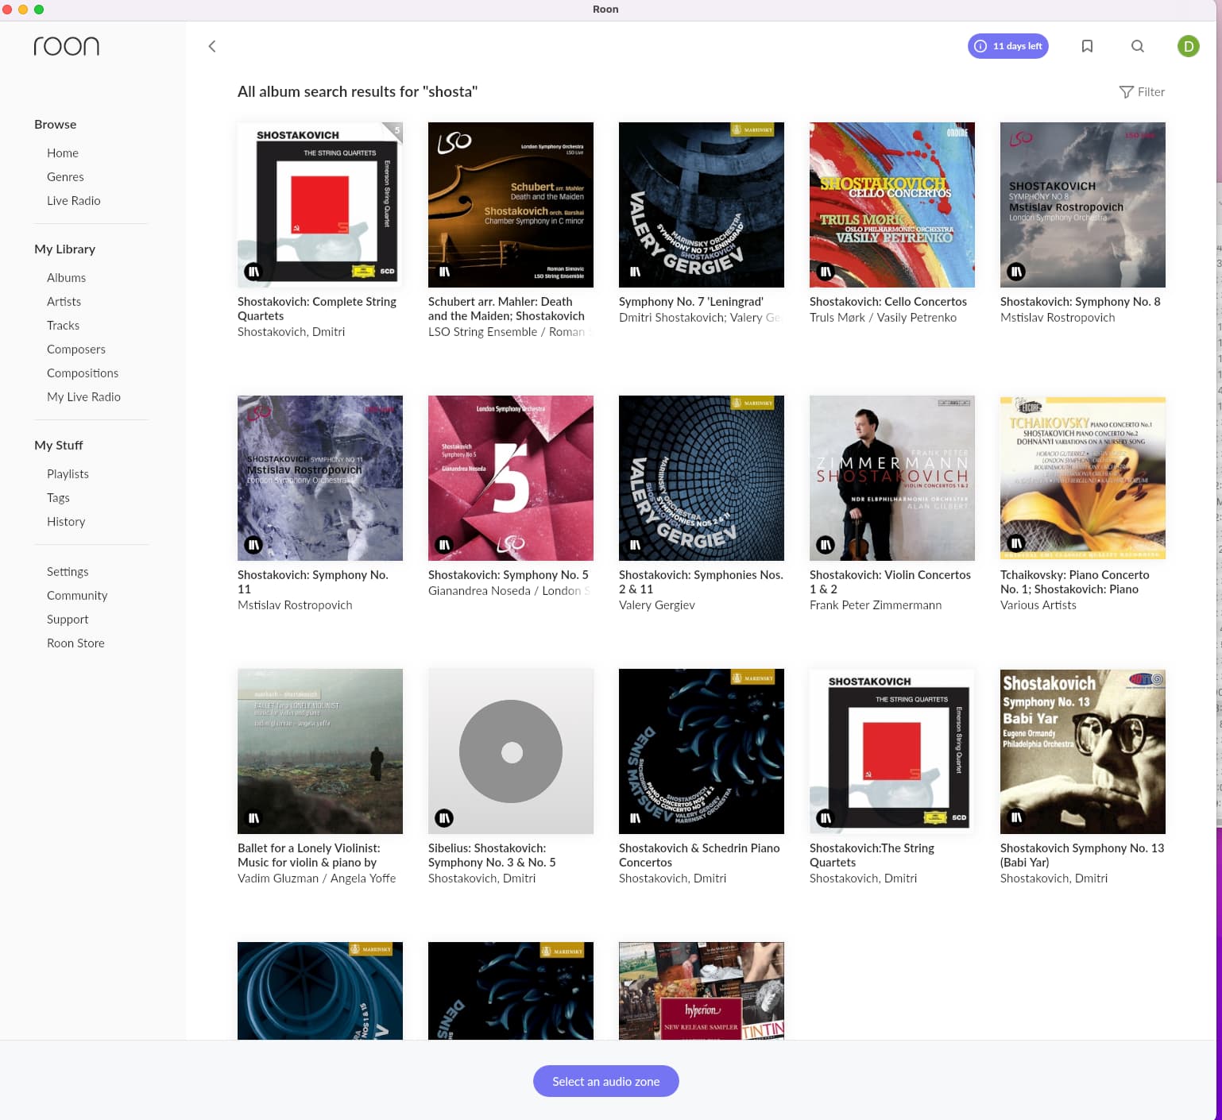Click artist Truls Mørk / Vasily Petrenko
This screenshot has height=1120, width=1222.
(x=883, y=318)
